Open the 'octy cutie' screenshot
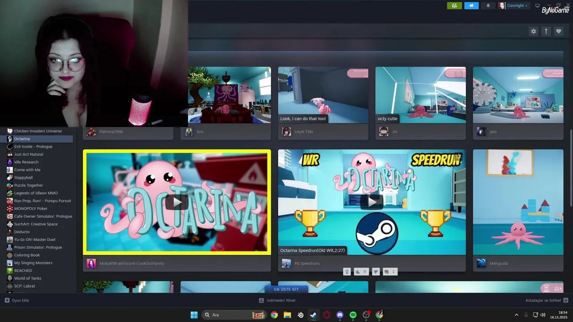The image size is (573, 322). (420, 95)
